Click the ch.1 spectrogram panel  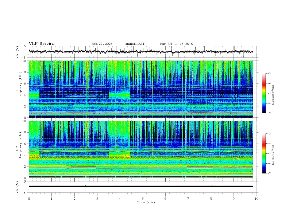[x=140, y=89]
